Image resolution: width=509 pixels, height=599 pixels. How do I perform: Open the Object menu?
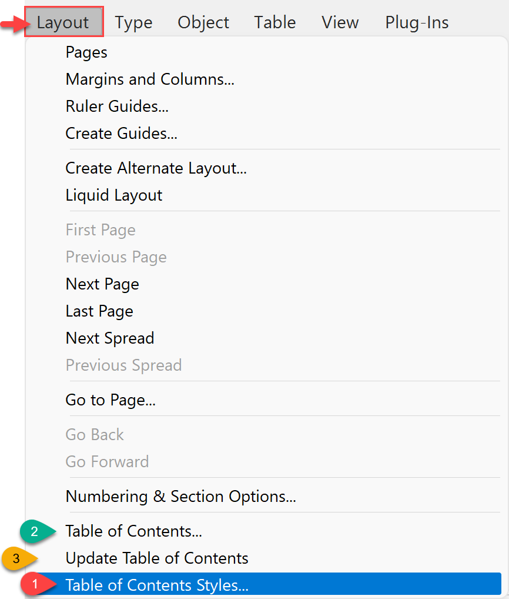[203, 23]
